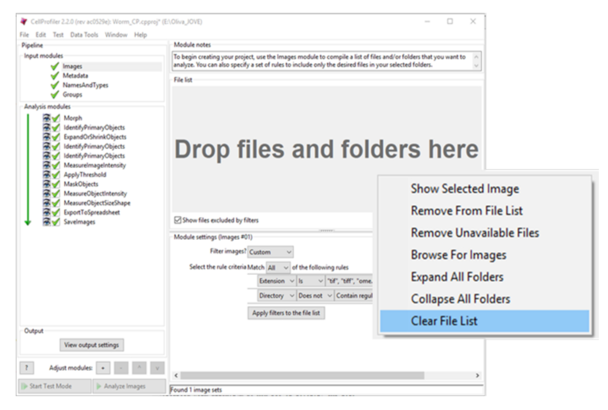Toggle the eye icon for SaveImages
Image resolution: width=608 pixels, height=410 pixels.
tap(47, 222)
